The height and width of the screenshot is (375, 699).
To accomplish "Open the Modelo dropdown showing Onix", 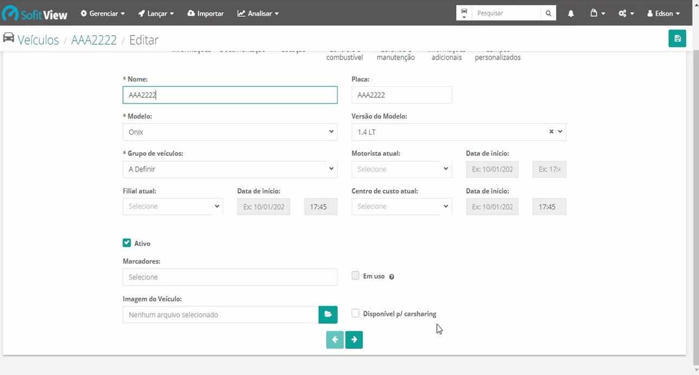I will point(230,132).
